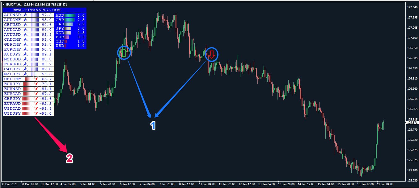Click the AUD green strength bar

point(70,15)
